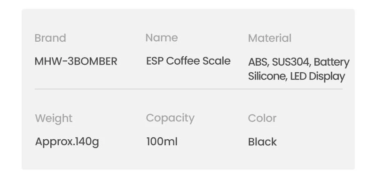Click the Brand label
The image size is (376, 187).
(x=50, y=38)
